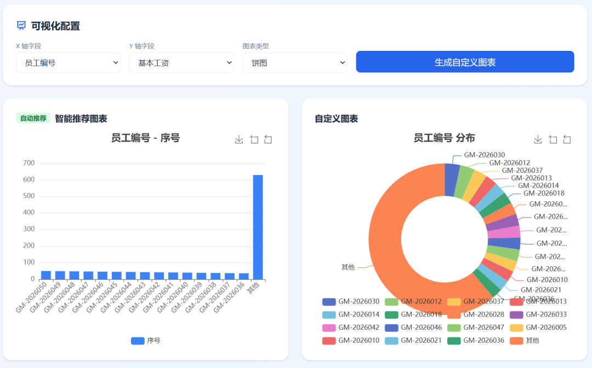
Task: Save the 员工编号 分布 pie chart as image
Action: [538, 140]
